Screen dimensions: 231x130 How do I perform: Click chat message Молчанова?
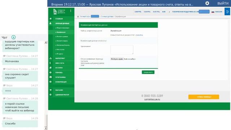coord(20,61)
